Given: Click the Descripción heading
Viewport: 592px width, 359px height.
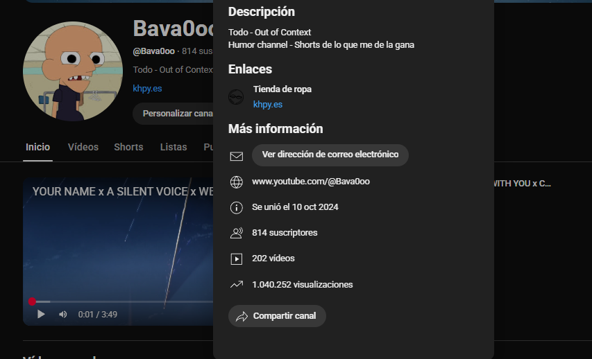Looking at the screenshot, I should click(x=262, y=12).
